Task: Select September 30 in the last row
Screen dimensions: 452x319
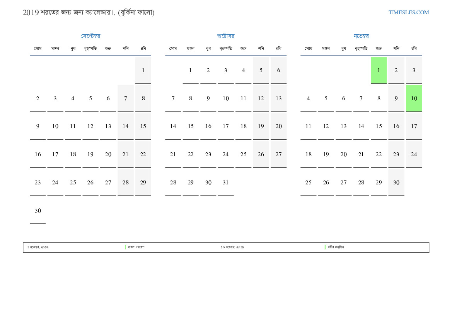Action: pos(38,211)
